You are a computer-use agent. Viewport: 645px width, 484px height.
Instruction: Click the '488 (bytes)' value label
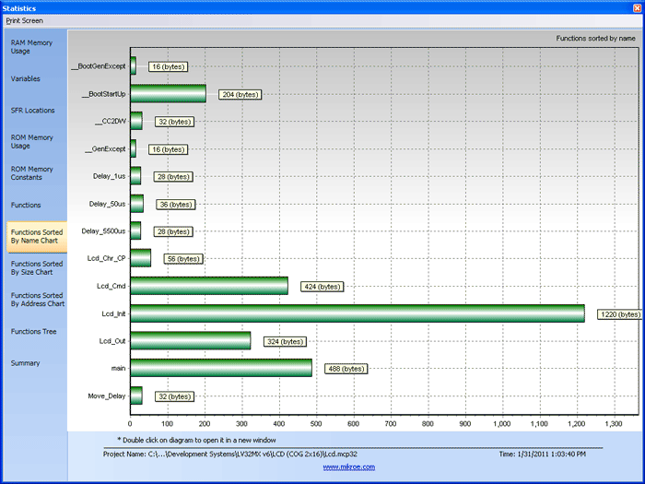click(x=346, y=369)
